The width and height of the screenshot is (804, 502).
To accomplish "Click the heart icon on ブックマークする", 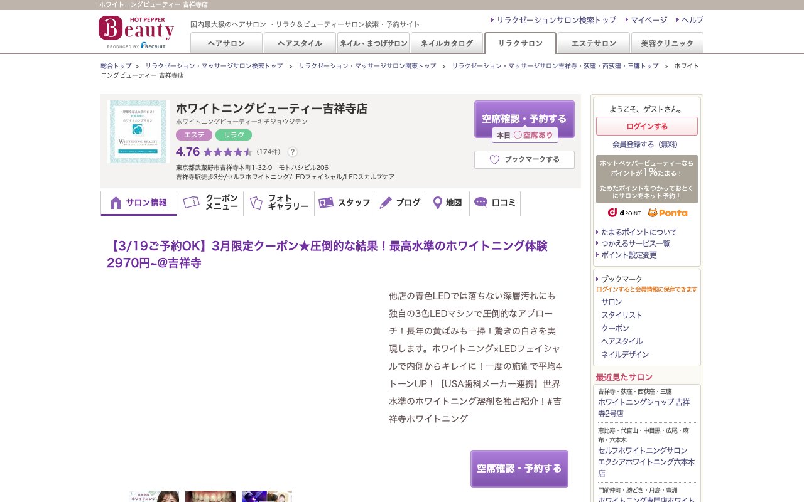I will (x=494, y=159).
